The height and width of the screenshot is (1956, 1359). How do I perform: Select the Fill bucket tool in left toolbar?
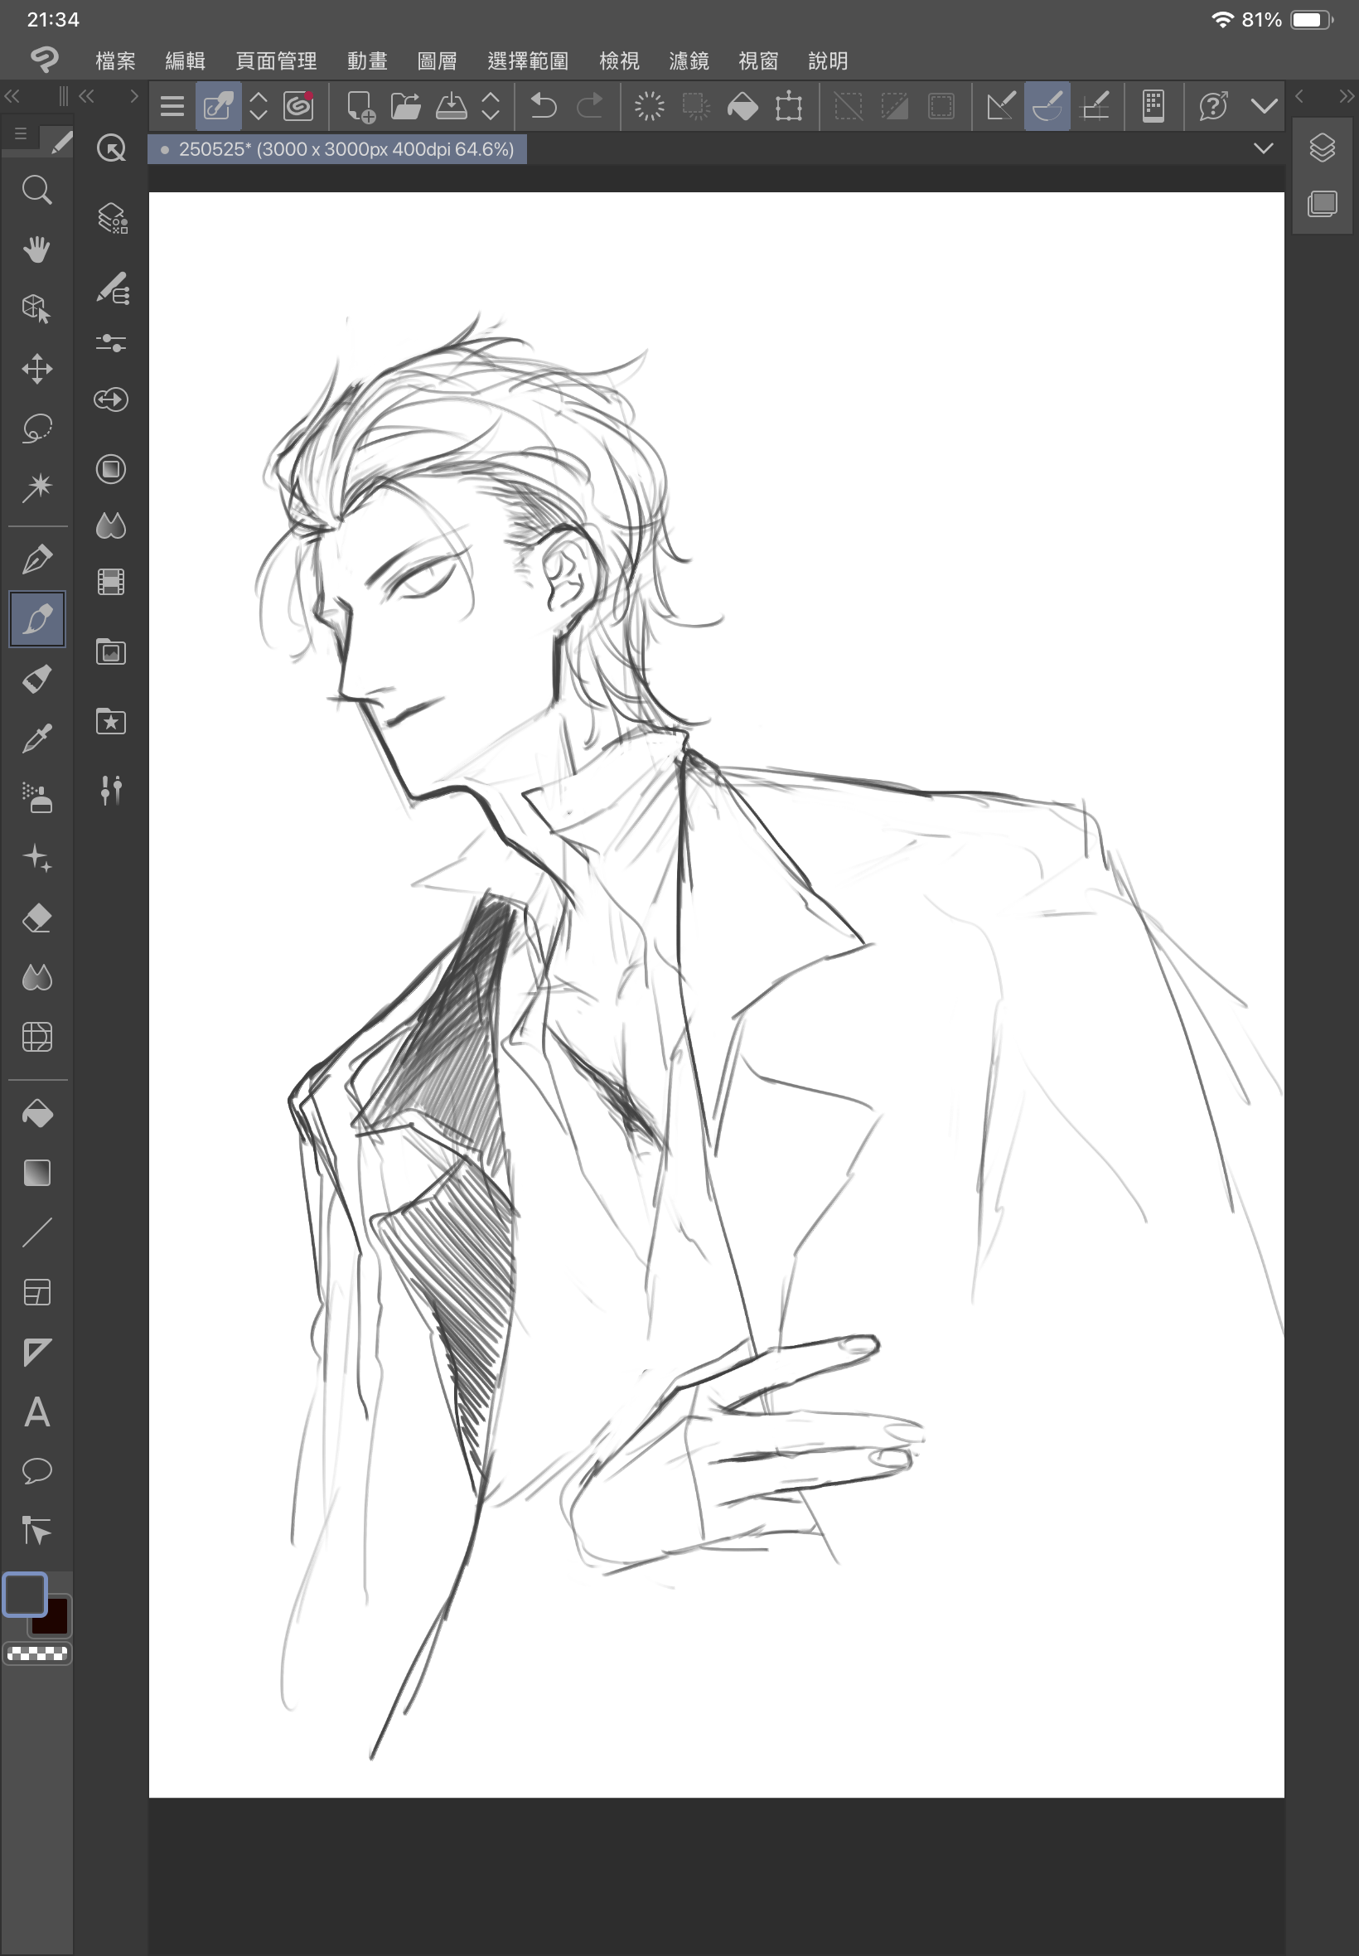click(36, 1114)
